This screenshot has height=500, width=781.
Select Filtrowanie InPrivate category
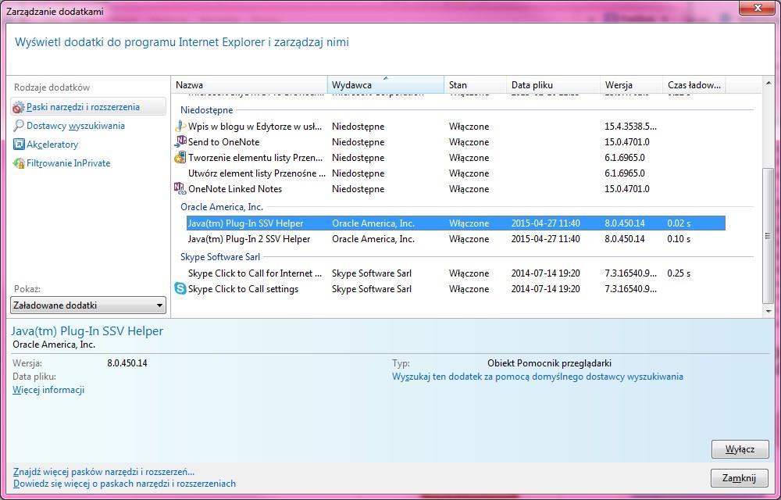coord(68,163)
